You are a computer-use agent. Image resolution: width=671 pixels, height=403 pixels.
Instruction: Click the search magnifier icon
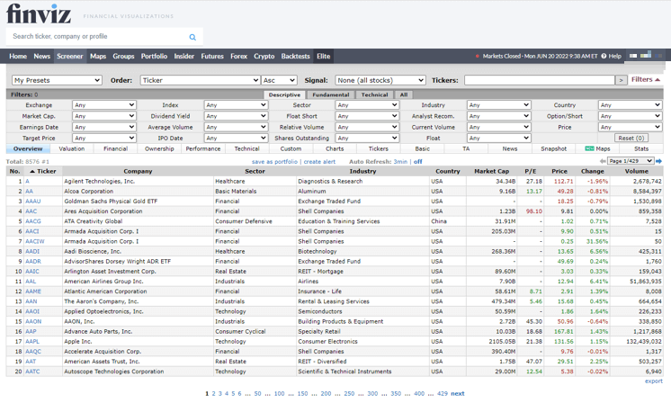pyautogui.click(x=192, y=37)
